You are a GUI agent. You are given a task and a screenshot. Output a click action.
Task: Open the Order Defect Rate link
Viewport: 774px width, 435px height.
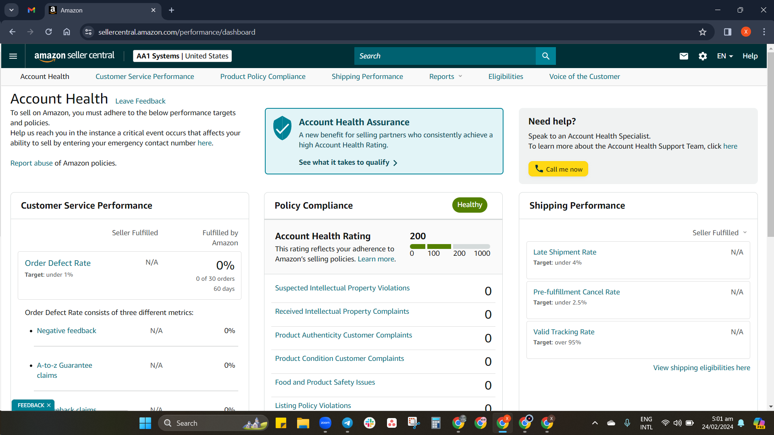[58, 263]
